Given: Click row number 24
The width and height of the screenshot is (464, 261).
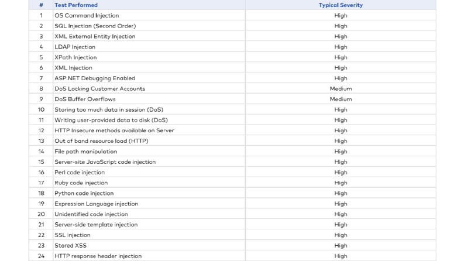Looking at the screenshot, I should [41, 256].
